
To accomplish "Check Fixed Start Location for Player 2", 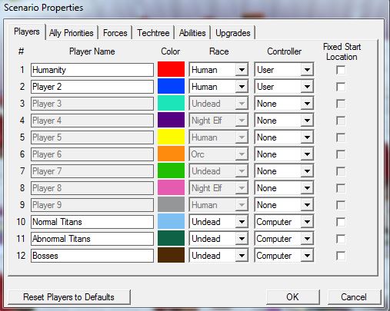I will point(341,87).
